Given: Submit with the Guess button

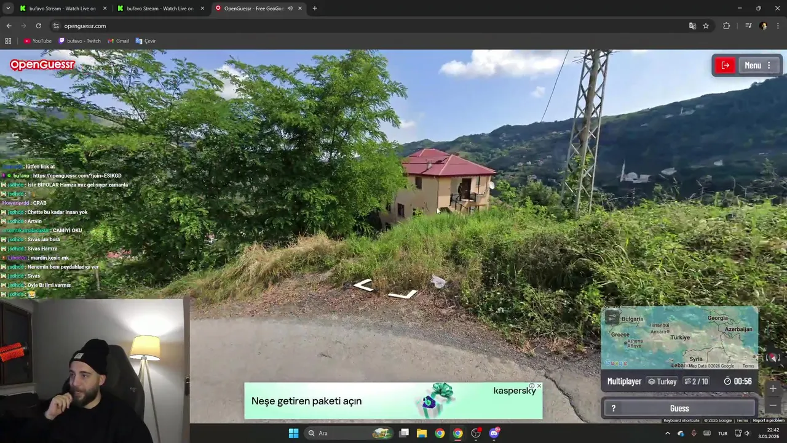Looking at the screenshot, I should 679,409.
